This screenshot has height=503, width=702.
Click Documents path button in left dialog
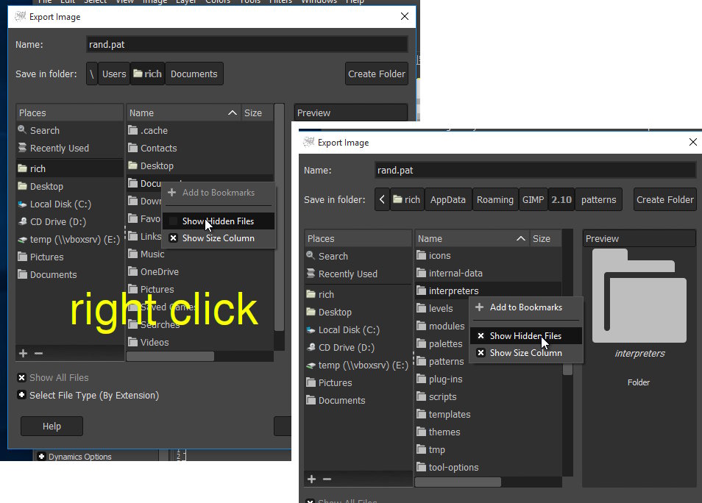point(194,74)
